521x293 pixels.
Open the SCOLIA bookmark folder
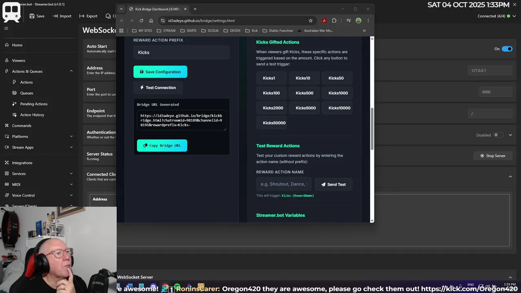pos(210,31)
